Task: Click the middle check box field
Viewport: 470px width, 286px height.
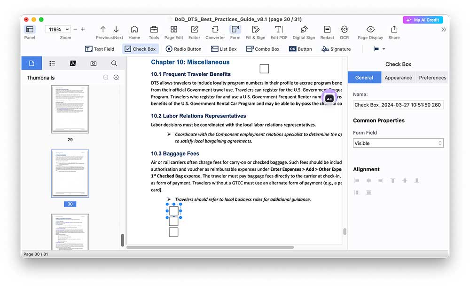Action: (174, 222)
